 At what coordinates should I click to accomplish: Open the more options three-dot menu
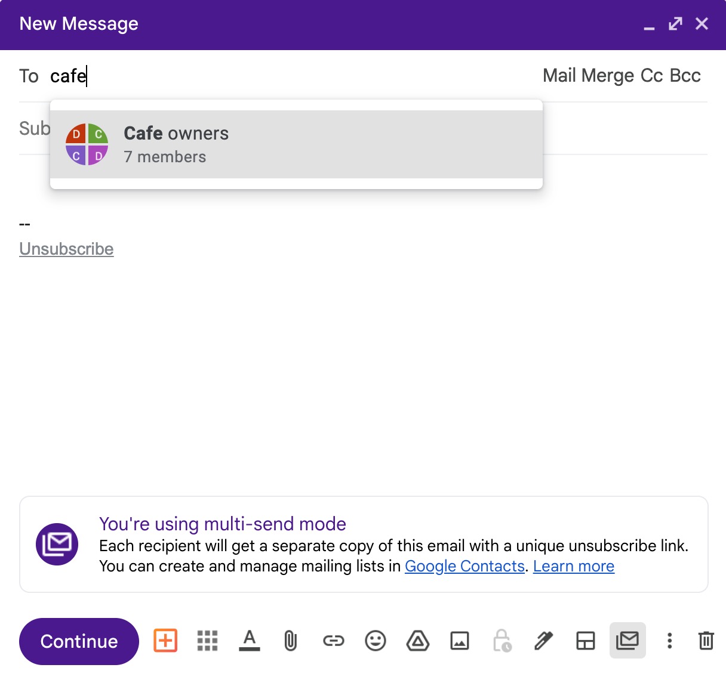point(669,641)
